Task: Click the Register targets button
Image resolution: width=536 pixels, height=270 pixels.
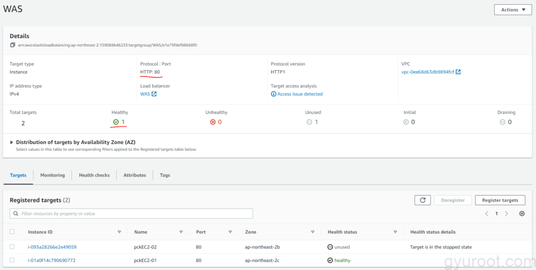Action: [499, 200]
